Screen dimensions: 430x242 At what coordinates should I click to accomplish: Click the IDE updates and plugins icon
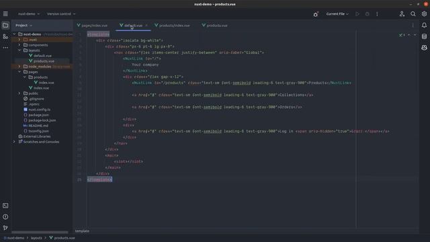pyautogui.click(x=316, y=14)
